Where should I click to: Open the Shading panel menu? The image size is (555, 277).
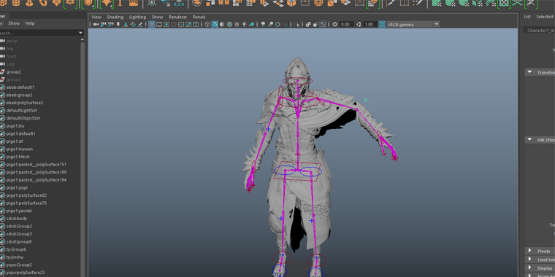click(115, 17)
